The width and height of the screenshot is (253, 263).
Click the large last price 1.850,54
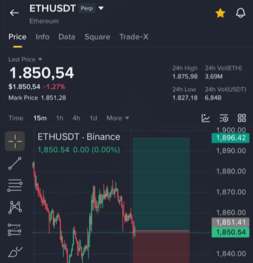pos(42,73)
